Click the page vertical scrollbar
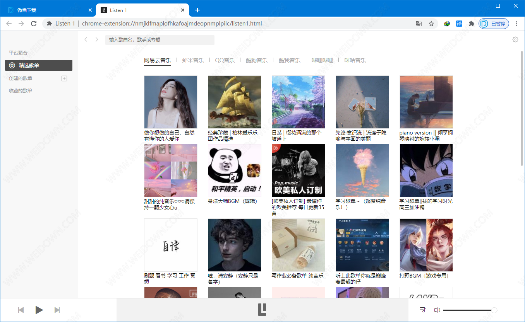 pos(522,108)
